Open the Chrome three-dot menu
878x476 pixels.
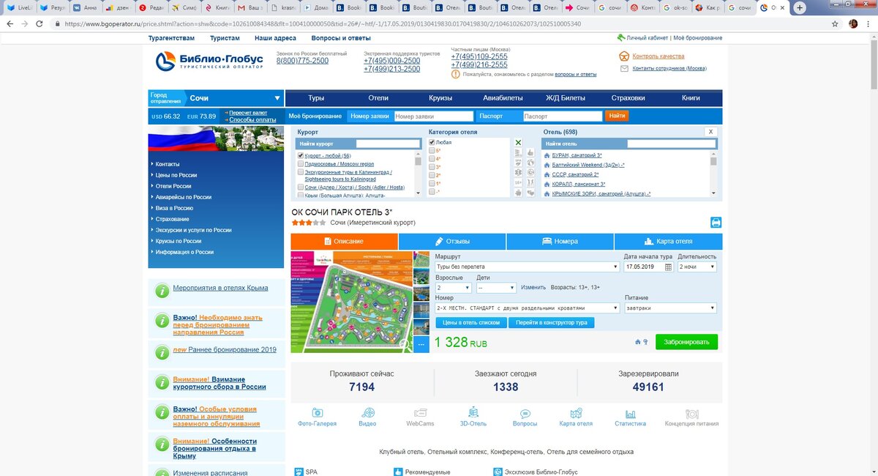(x=869, y=23)
